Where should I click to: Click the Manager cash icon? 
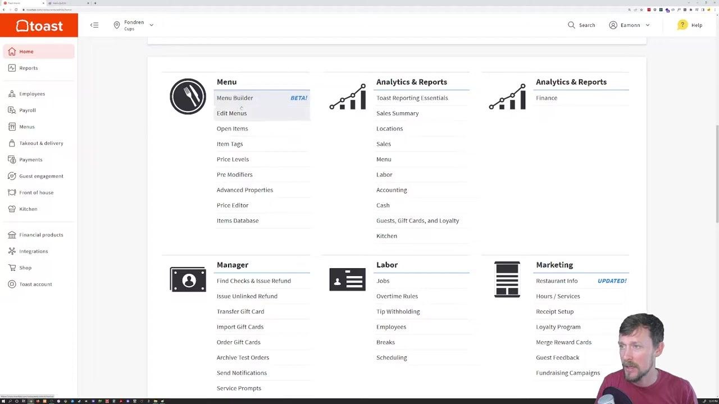[x=188, y=279]
